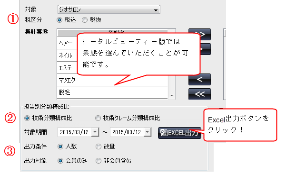This screenshot has width=286, height=193.
Task: Open the start date calendar dropdown
Action: coord(95,132)
